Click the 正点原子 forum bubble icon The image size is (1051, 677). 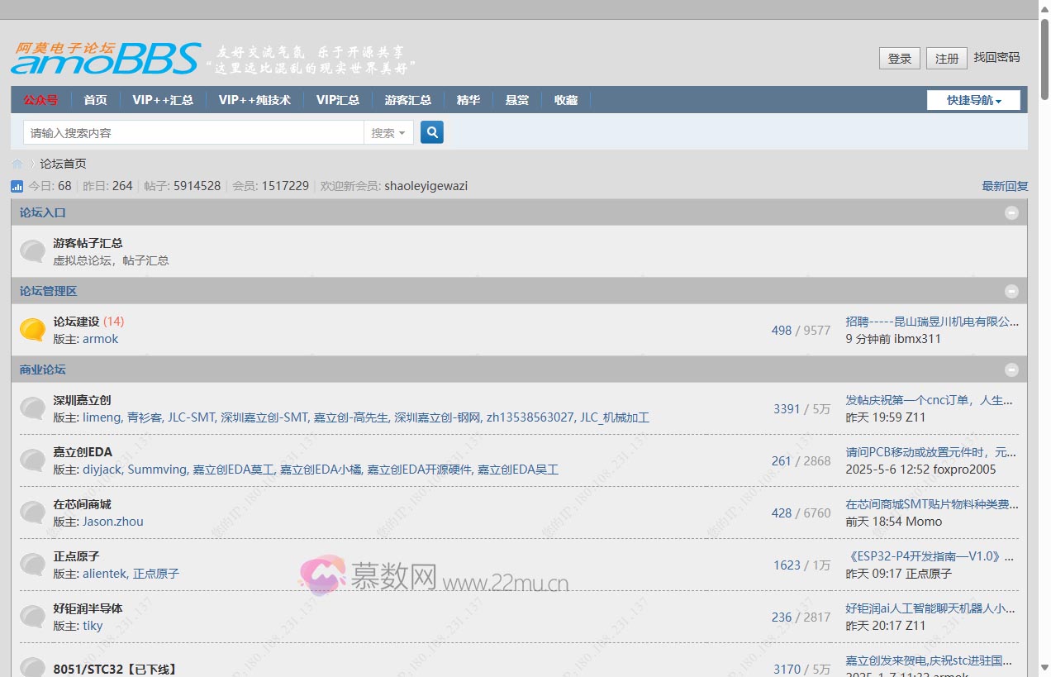click(32, 565)
